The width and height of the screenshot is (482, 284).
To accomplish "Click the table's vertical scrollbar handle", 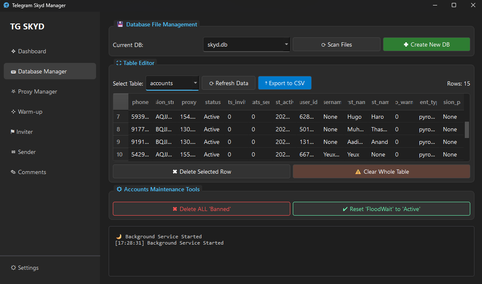I will 467,130.
